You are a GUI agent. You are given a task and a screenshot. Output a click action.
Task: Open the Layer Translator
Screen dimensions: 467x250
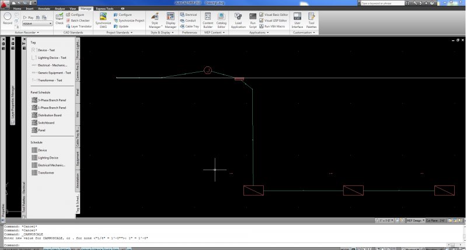coord(79,26)
